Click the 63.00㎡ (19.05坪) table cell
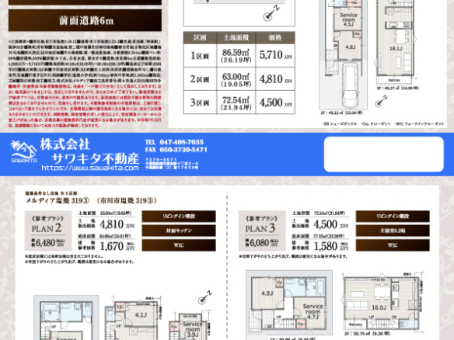 236,79
